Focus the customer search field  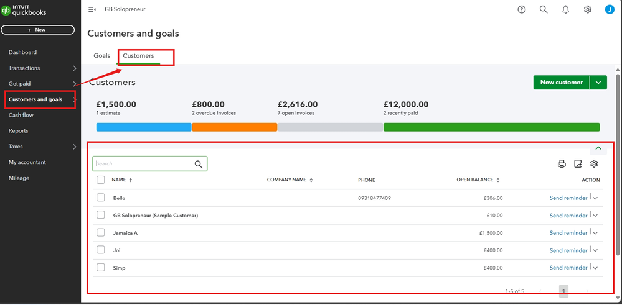143,164
